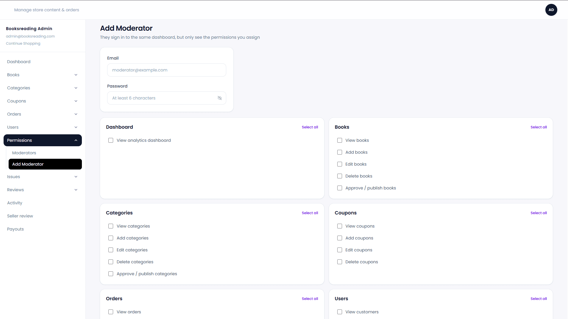The image size is (568, 319).
Task: Expand the Issues sidebar chevron
Action: [76, 177]
